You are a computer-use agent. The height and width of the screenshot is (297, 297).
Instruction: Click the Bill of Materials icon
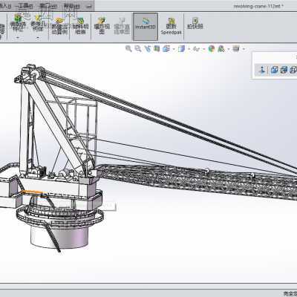(81, 27)
